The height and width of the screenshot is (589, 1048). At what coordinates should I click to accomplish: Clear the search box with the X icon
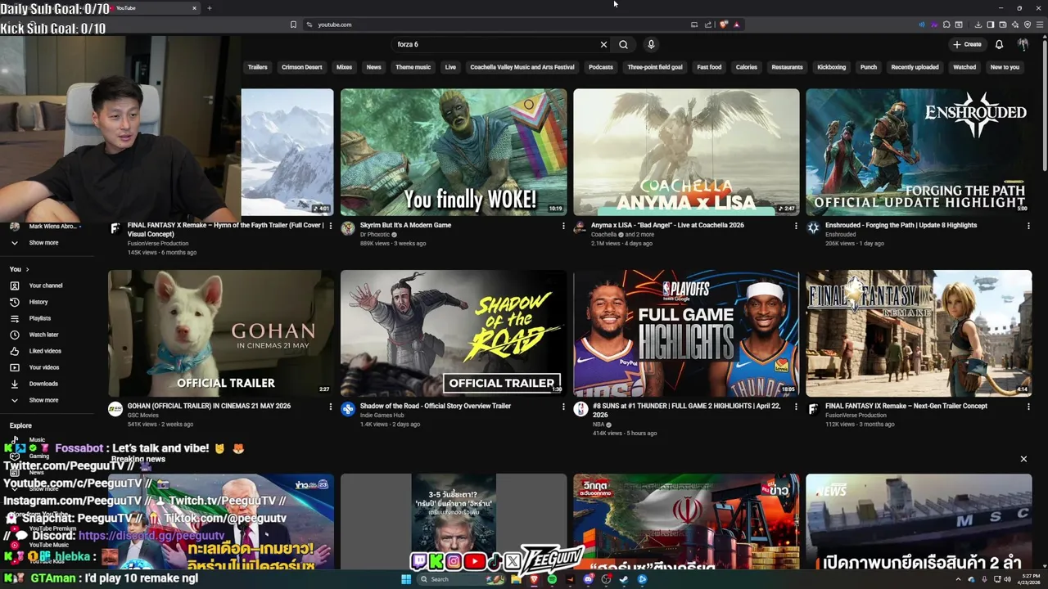tap(603, 44)
